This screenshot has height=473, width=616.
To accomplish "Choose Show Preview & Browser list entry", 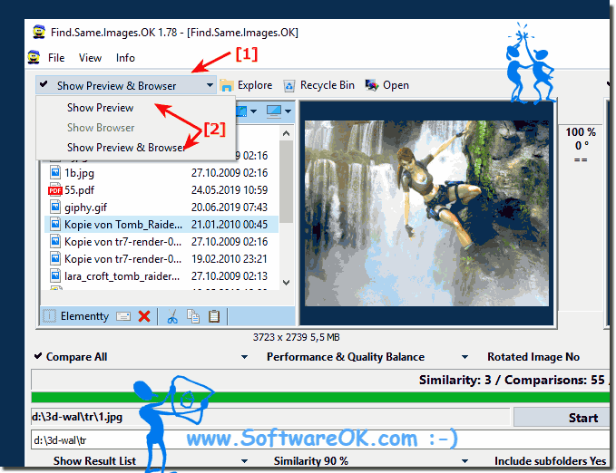I will (x=126, y=148).
